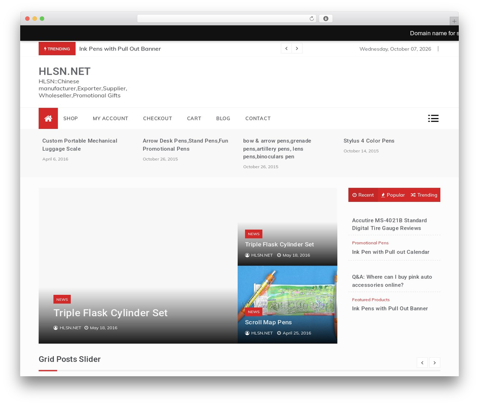This screenshot has width=479, height=405.
Task: Open Custom Portable Mechanical Luggage Scale post
Action: pos(80,145)
